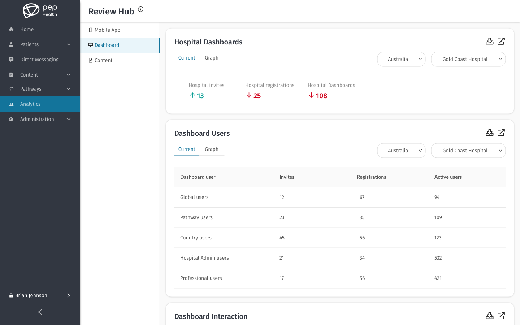Click the Invites column header
The width and height of the screenshot is (520, 325).
click(x=287, y=177)
